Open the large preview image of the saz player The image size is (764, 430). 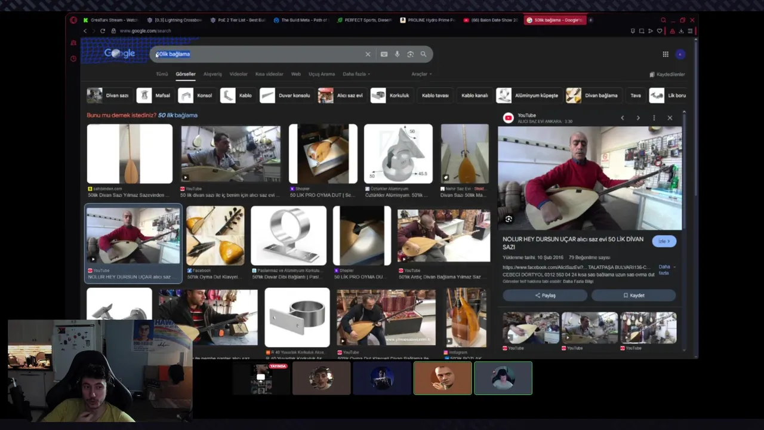[590, 178]
